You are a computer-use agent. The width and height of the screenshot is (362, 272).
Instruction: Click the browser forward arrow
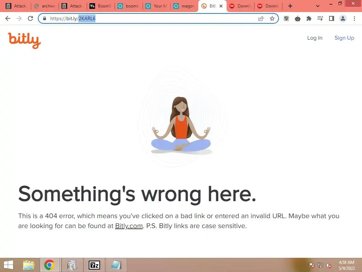19,18
